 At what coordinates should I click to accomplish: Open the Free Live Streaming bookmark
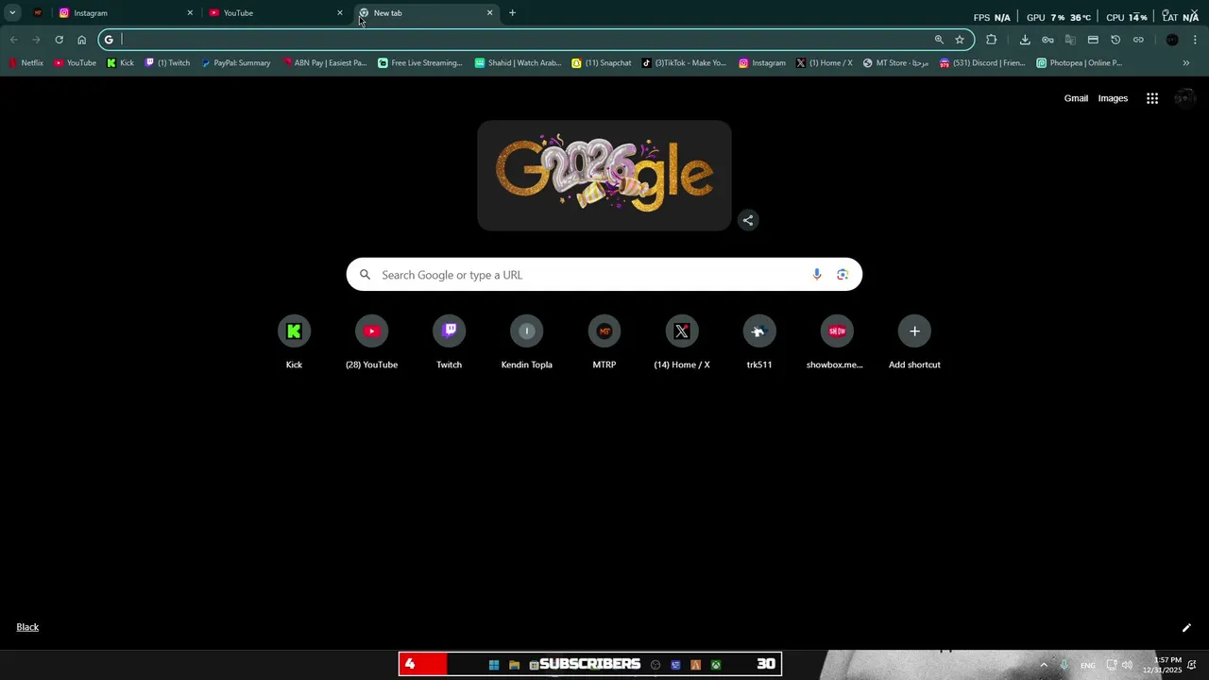click(420, 63)
